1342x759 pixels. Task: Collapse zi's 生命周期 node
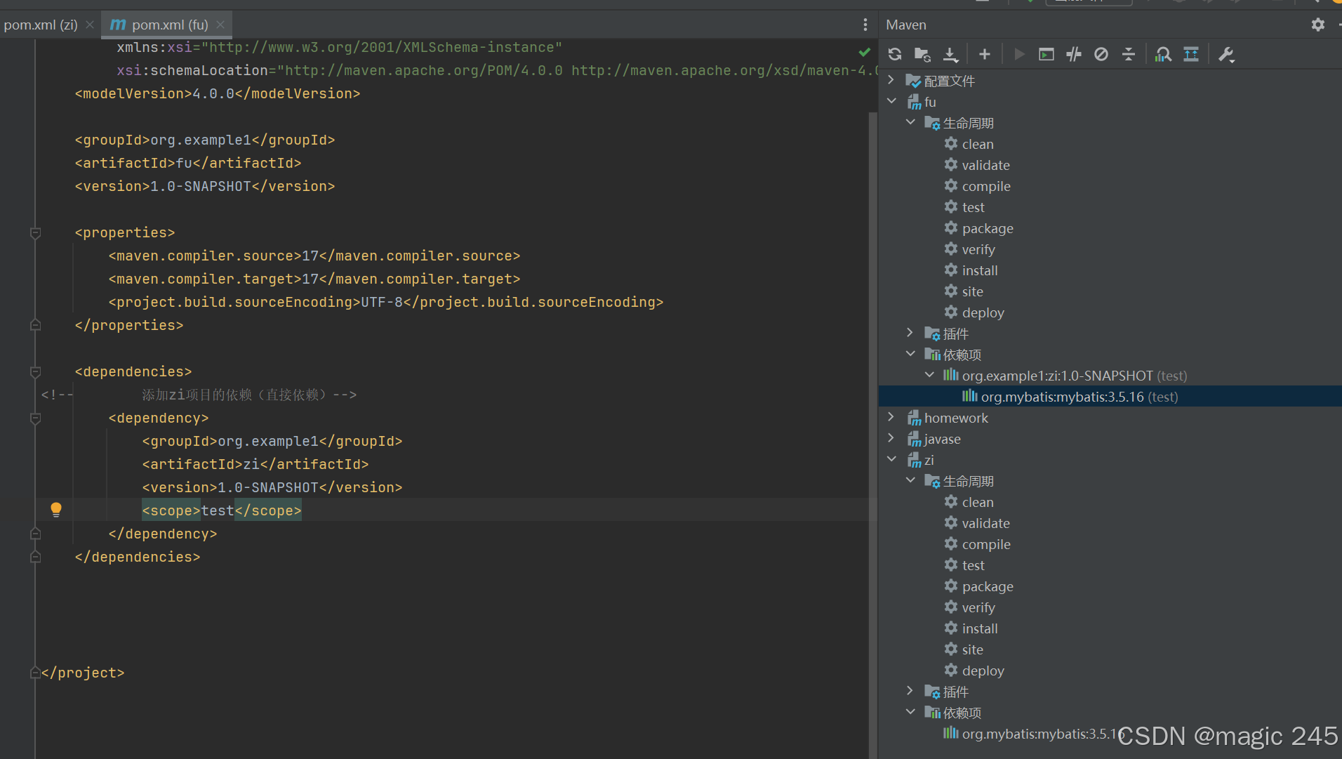point(910,480)
